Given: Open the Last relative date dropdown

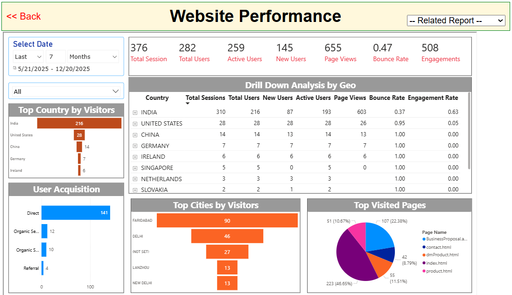Looking at the screenshot, I should (28, 57).
